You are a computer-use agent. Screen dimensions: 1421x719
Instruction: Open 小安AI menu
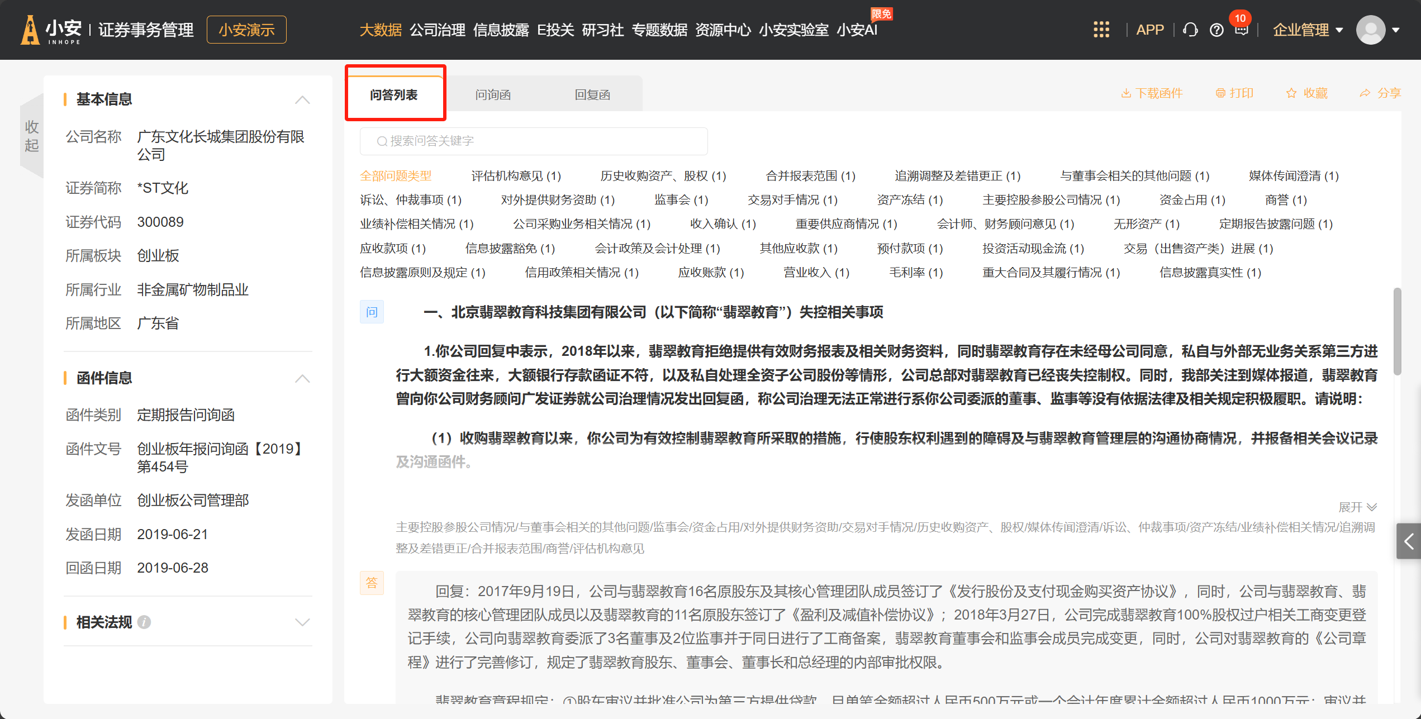pos(857,30)
